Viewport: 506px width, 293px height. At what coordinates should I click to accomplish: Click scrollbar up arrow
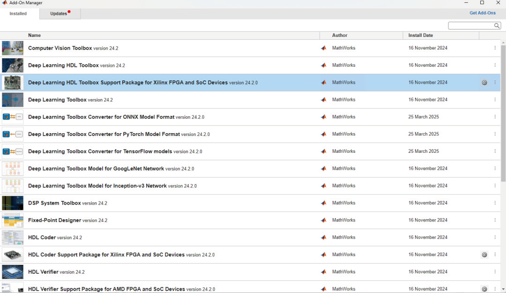pos(503,43)
